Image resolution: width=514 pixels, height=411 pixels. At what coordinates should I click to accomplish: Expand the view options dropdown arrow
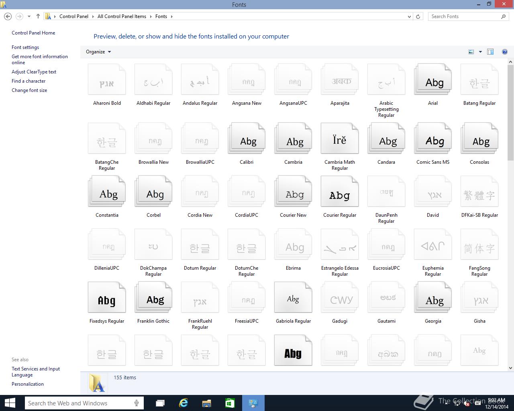point(480,52)
